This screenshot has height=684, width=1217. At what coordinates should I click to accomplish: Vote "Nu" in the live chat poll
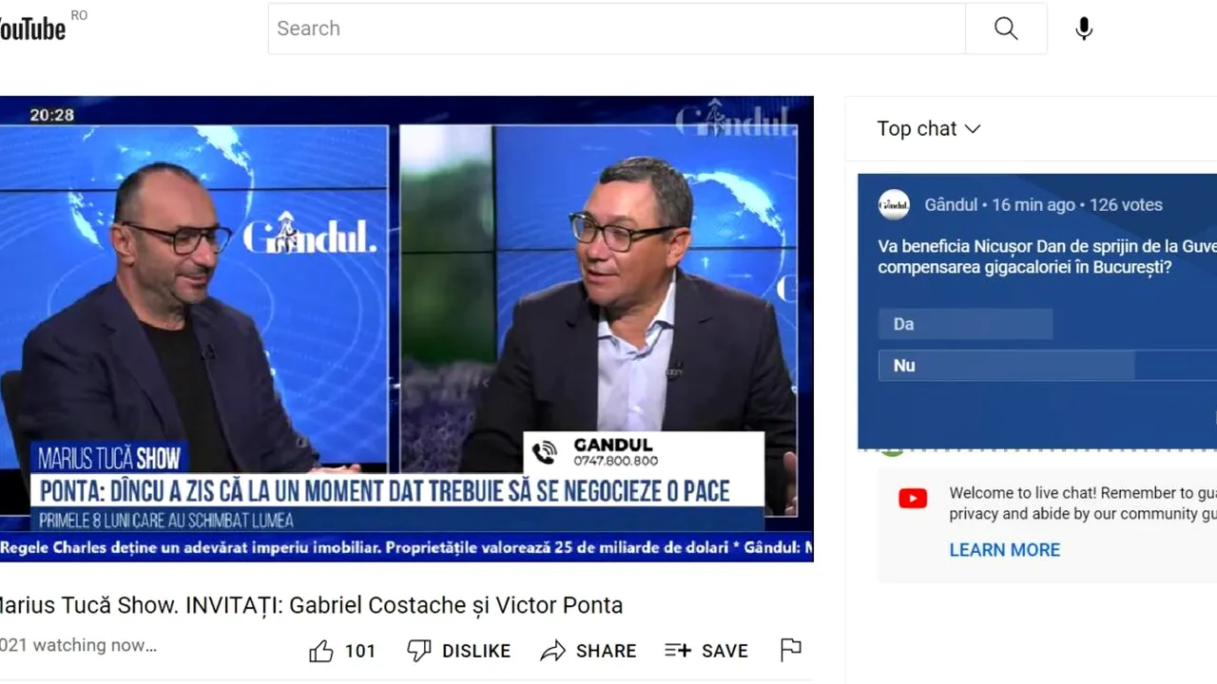1006,365
